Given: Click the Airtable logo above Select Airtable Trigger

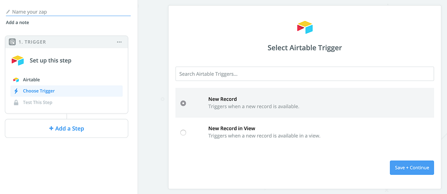Looking at the screenshot, I should [x=305, y=27].
